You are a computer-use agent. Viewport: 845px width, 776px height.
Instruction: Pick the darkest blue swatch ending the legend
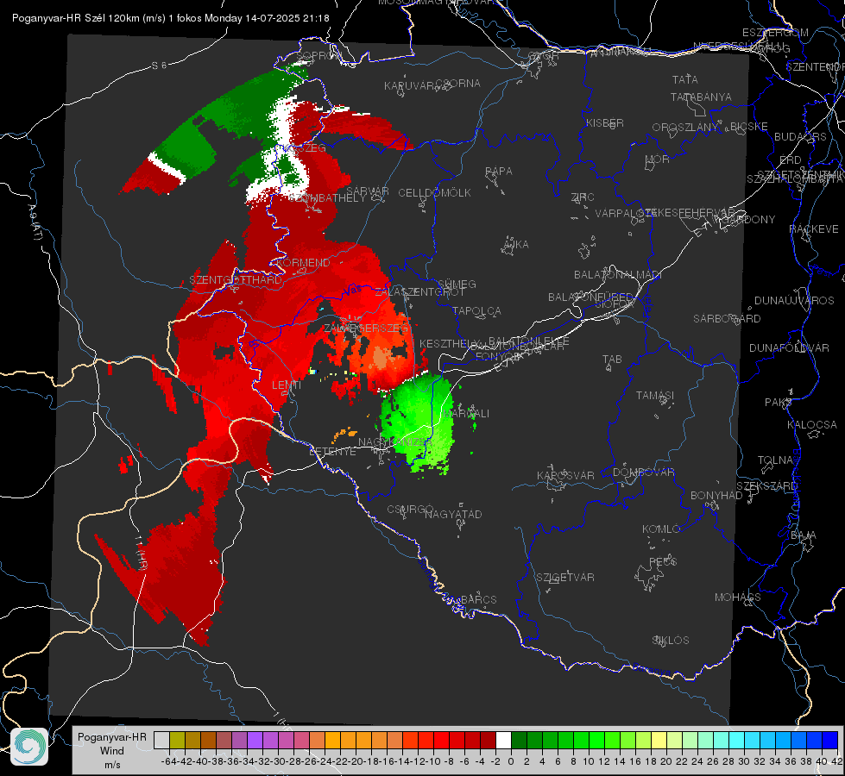tap(830, 740)
